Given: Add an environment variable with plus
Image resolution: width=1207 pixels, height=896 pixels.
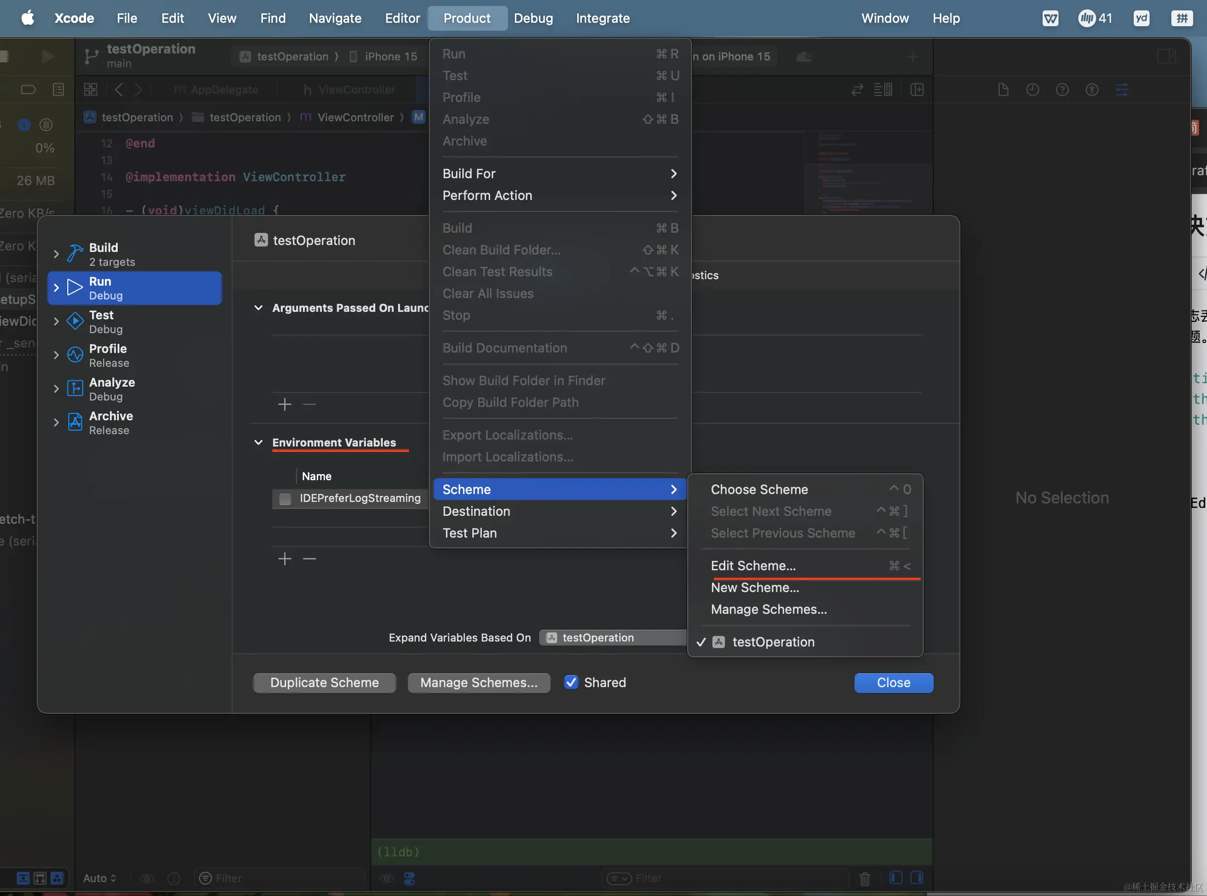Looking at the screenshot, I should pyautogui.click(x=285, y=559).
